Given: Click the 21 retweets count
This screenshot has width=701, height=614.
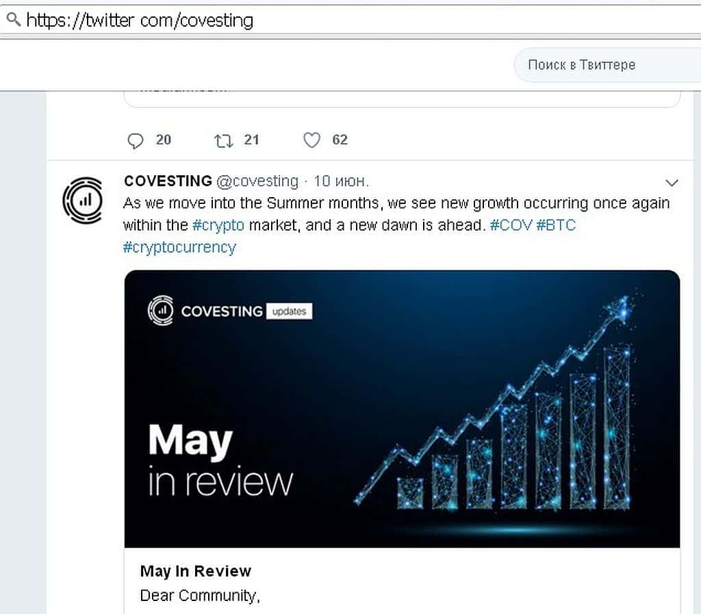Looking at the screenshot, I should pos(251,140).
